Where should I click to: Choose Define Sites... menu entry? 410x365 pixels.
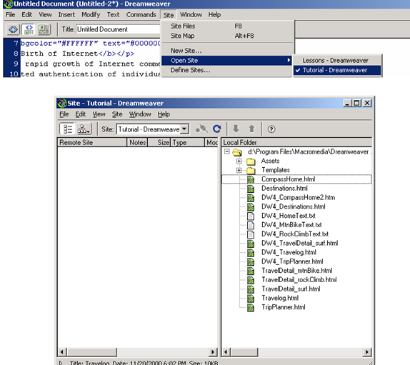click(x=226, y=70)
